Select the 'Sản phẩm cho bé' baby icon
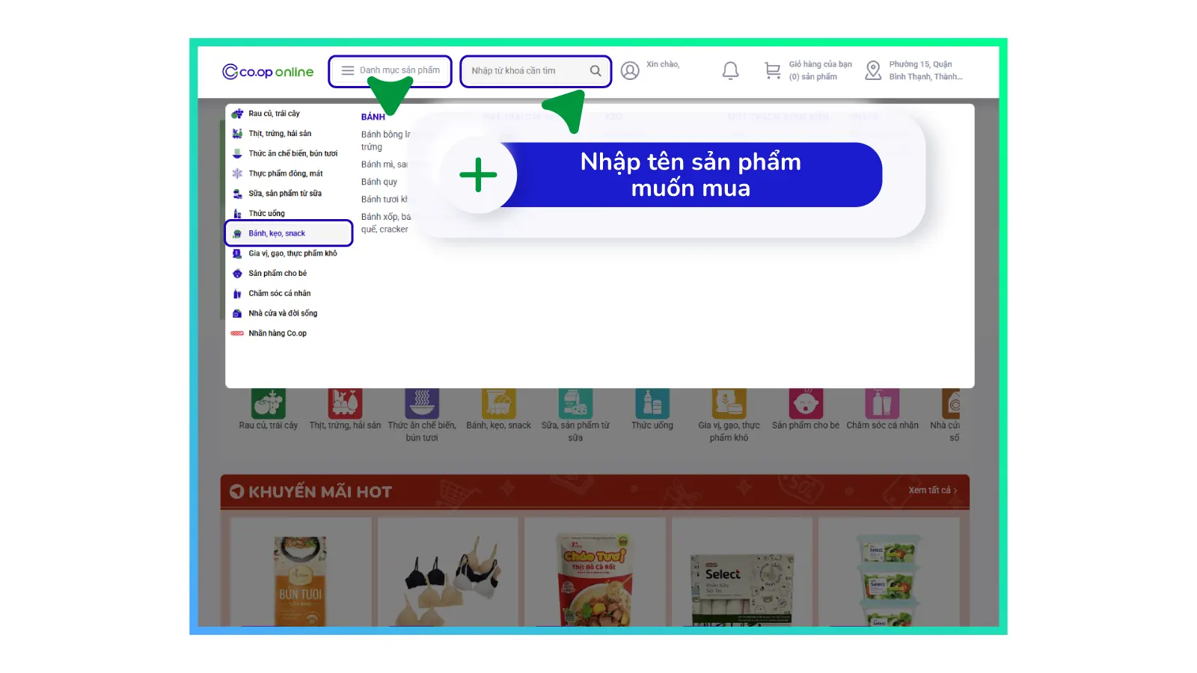The height and width of the screenshot is (673, 1197). point(805,402)
